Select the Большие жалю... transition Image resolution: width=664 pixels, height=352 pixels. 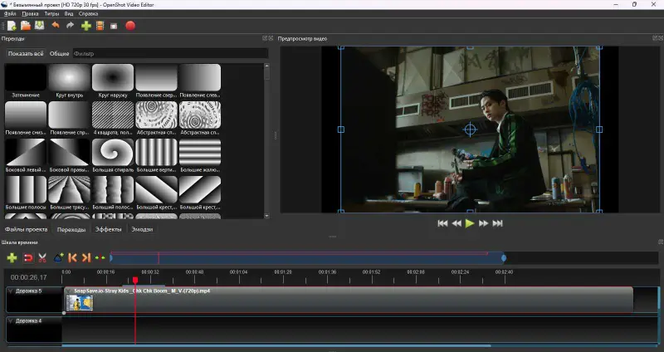(200, 155)
